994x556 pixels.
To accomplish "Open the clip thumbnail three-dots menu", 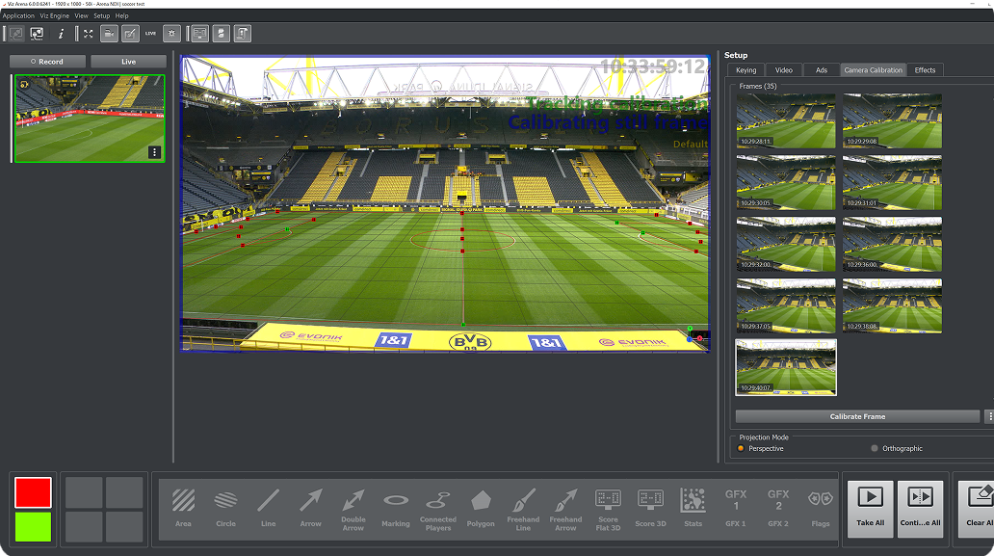I will tap(154, 152).
